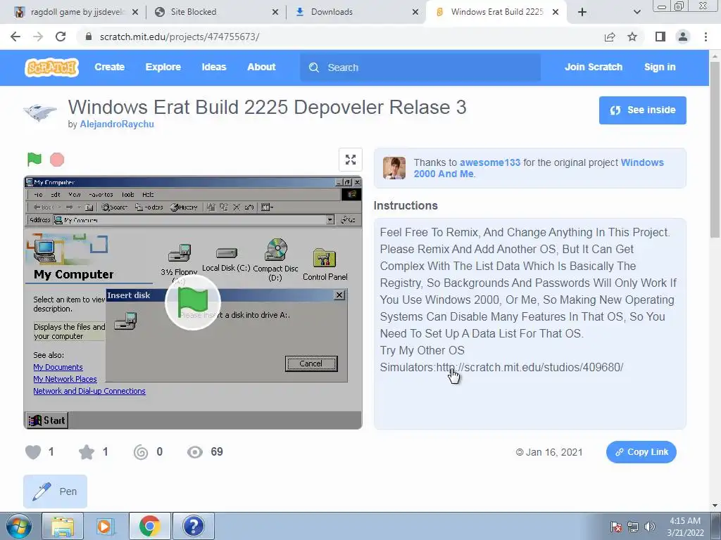Viewport: 721px width, 540px height.
Task: Click the Chrome taskbar icon
Action: pyautogui.click(x=149, y=526)
